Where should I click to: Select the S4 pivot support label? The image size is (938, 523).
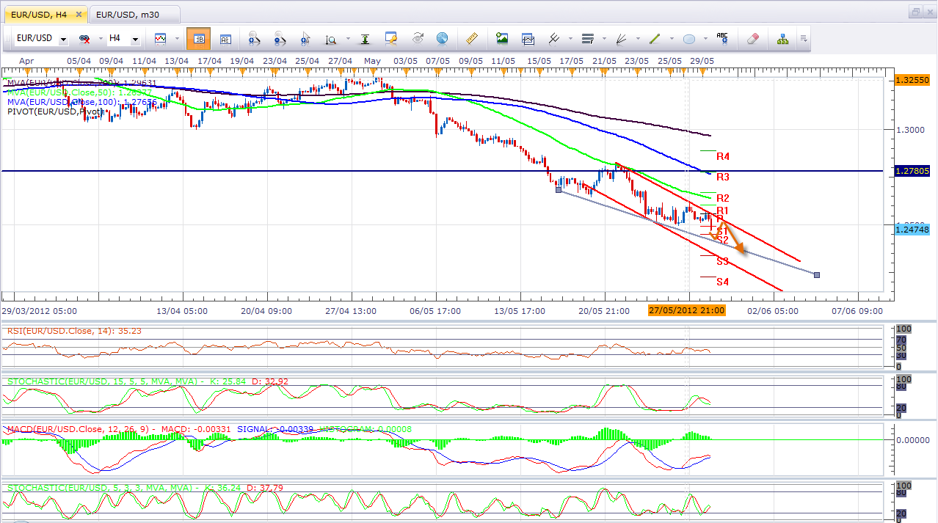(722, 282)
